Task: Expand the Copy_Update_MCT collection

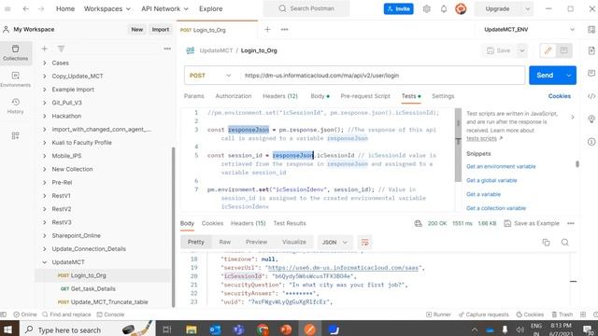Action: (x=45, y=77)
